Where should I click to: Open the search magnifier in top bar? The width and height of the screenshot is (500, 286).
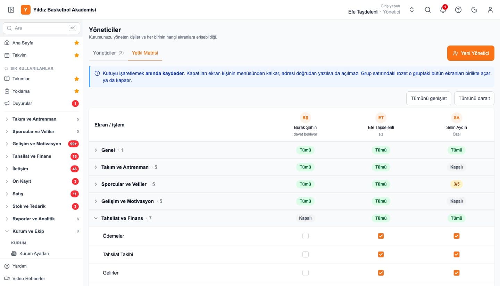[x=428, y=10]
